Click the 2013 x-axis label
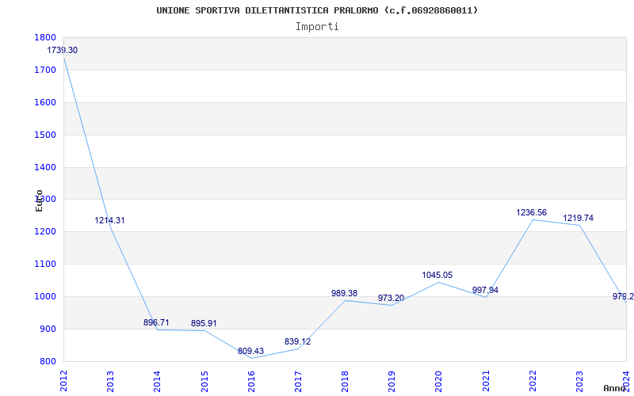Image resolution: width=634 pixels, height=396 pixels. click(110, 382)
